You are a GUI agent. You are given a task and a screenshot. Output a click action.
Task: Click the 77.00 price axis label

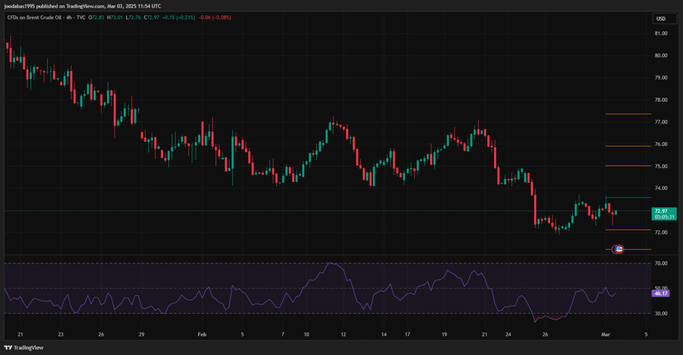point(661,122)
